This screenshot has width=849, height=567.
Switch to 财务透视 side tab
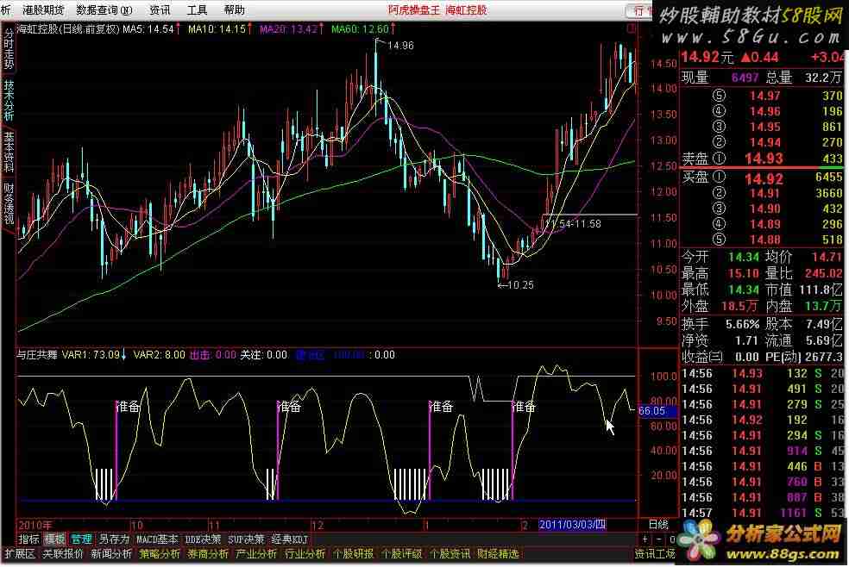click(9, 203)
